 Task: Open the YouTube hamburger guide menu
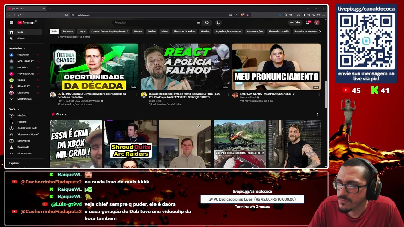click(11, 23)
